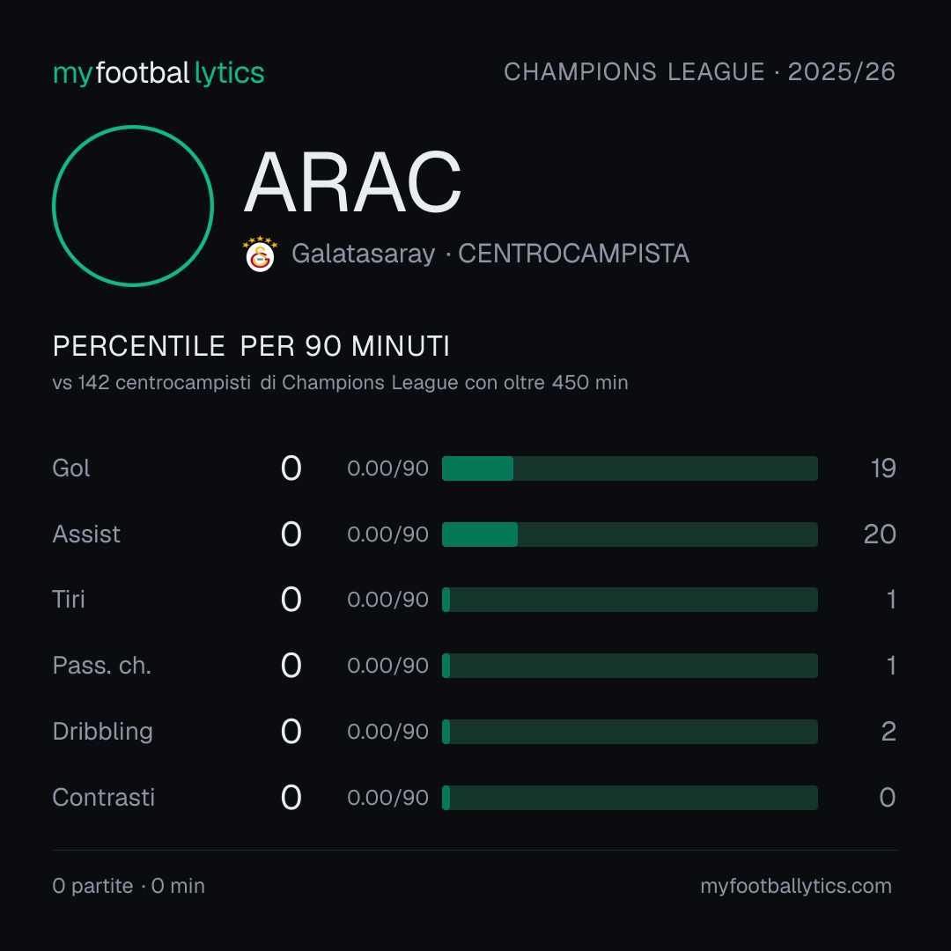Select the Assist percentile value 20
This screenshot has height=951, width=951.
tap(880, 534)
